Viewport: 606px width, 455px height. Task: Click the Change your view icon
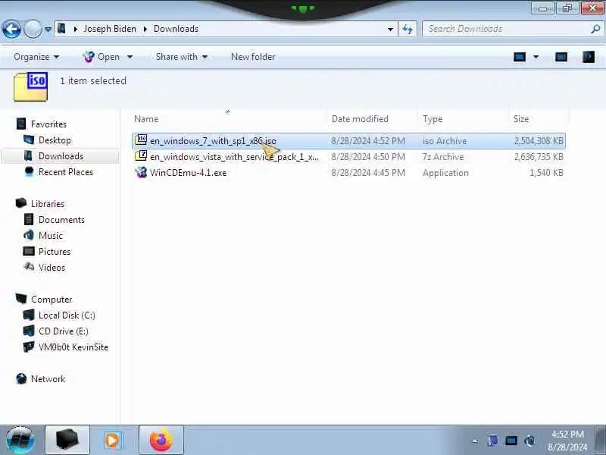tap(520, 58)
